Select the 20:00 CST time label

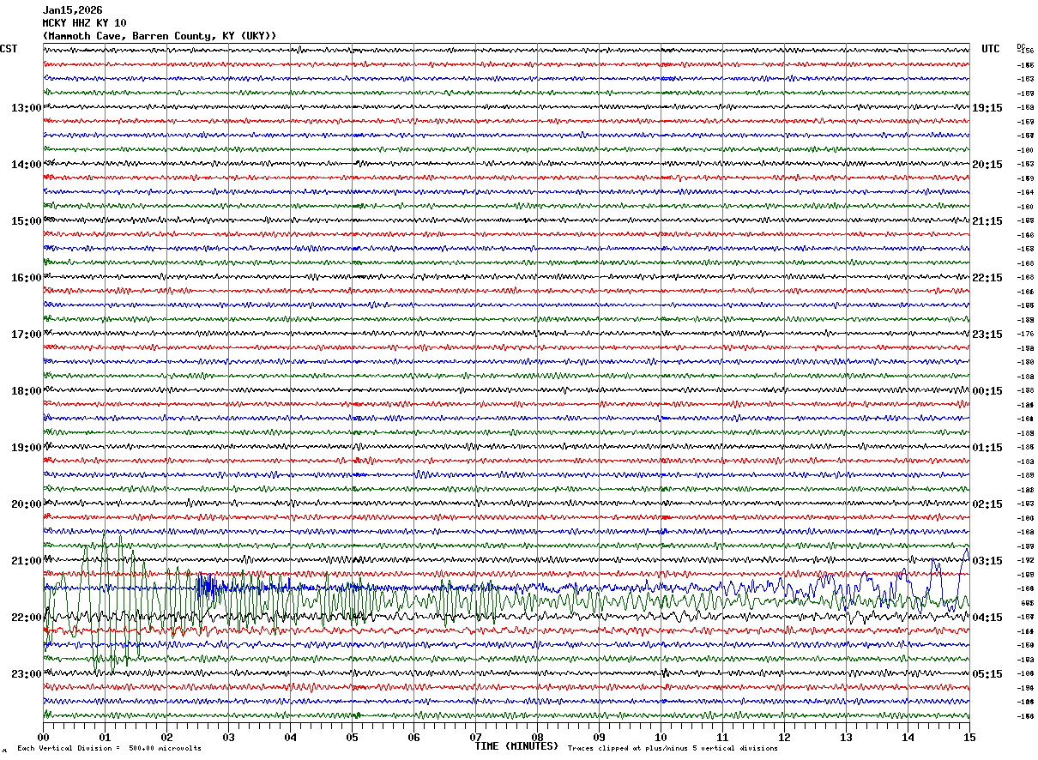click(26, 504)
